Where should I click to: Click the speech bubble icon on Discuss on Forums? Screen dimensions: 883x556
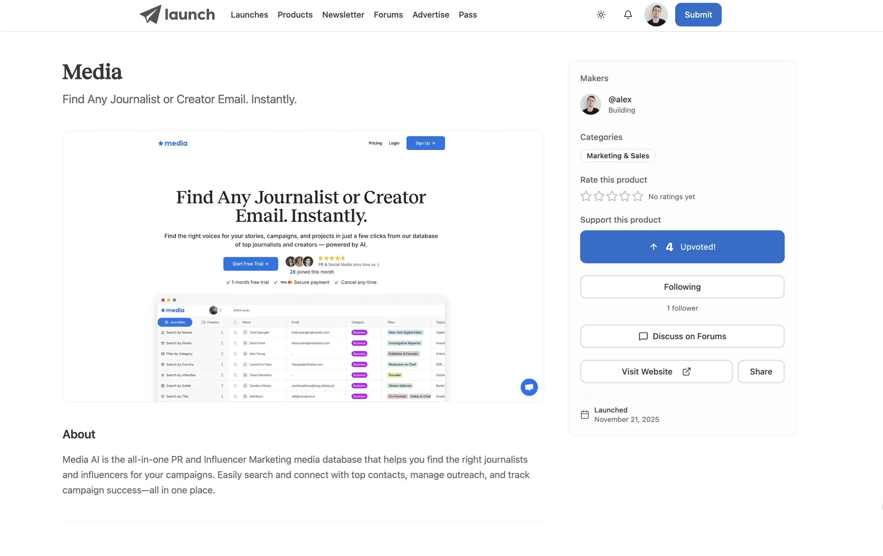click(x=643, y=336)
